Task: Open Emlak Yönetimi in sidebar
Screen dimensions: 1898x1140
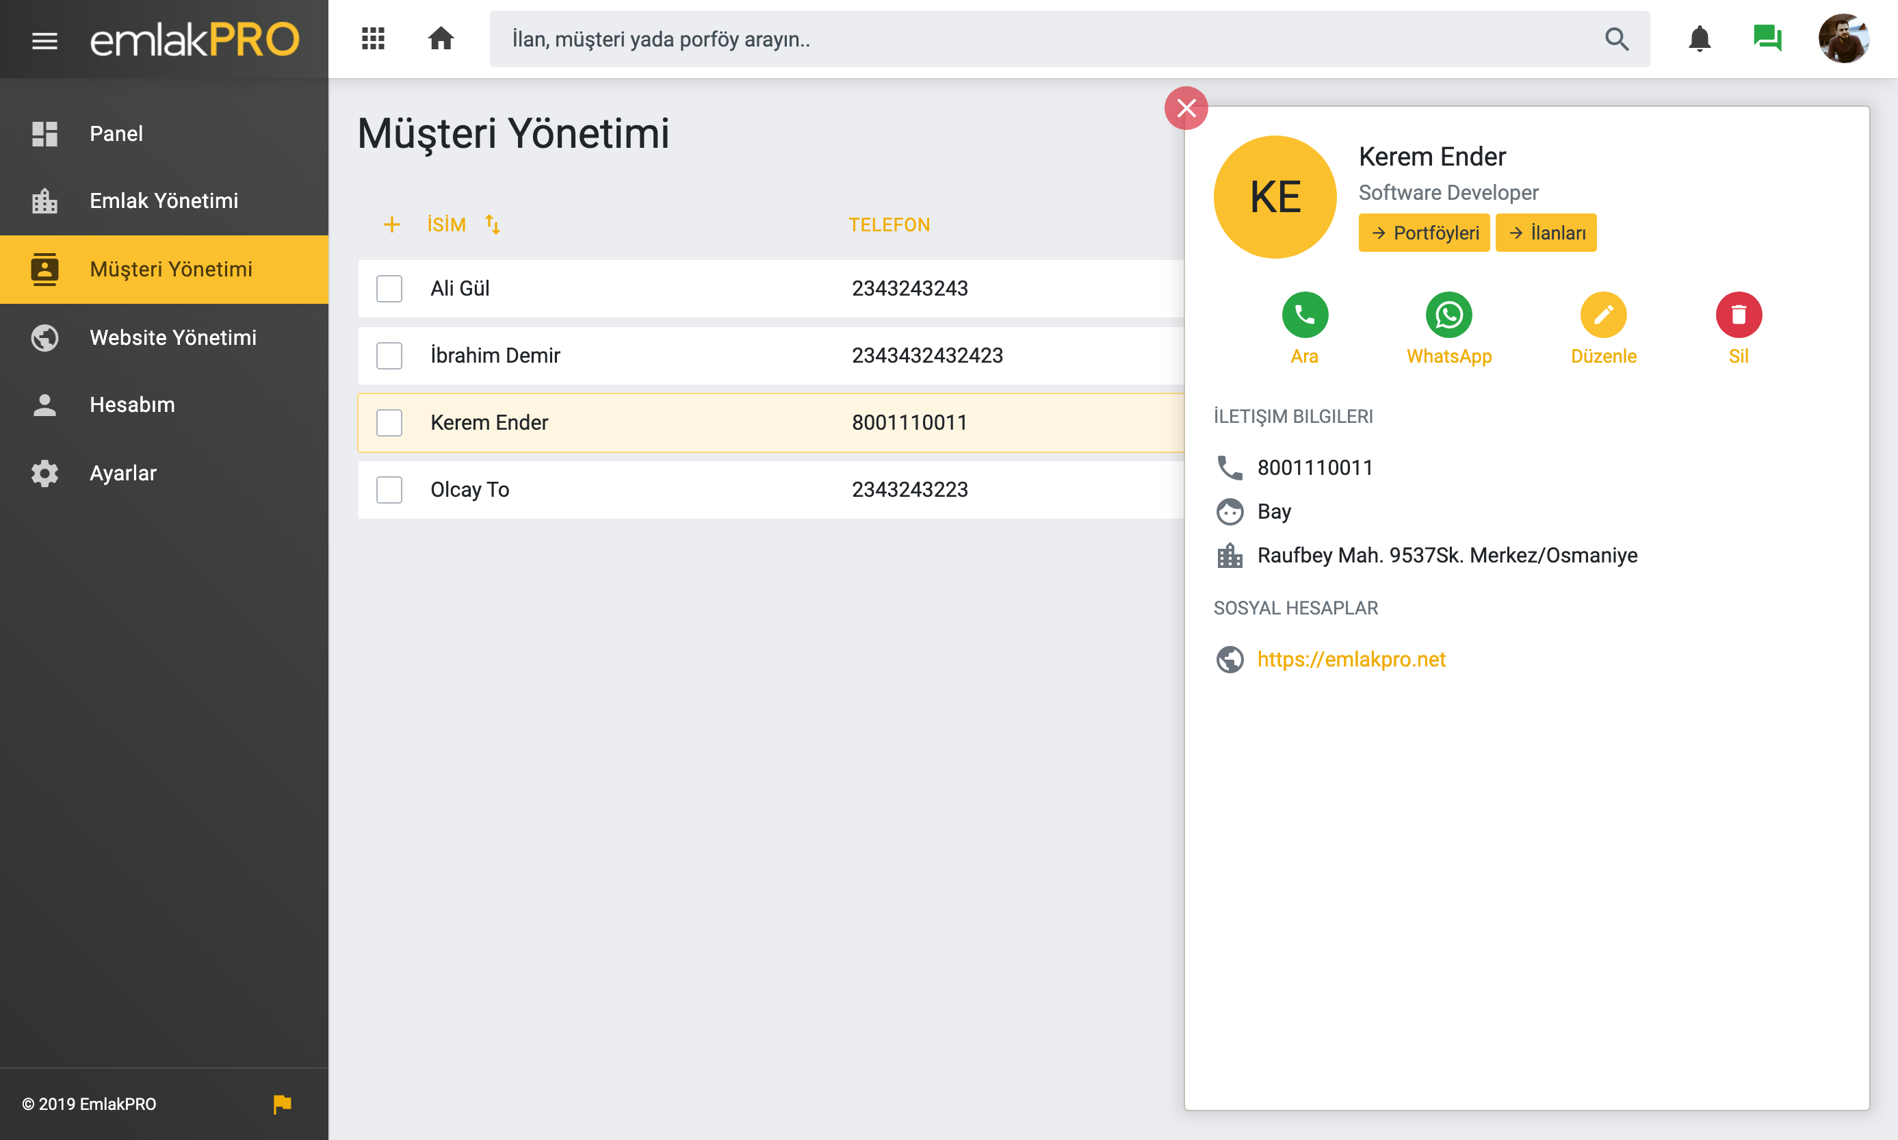Action: 164,200
